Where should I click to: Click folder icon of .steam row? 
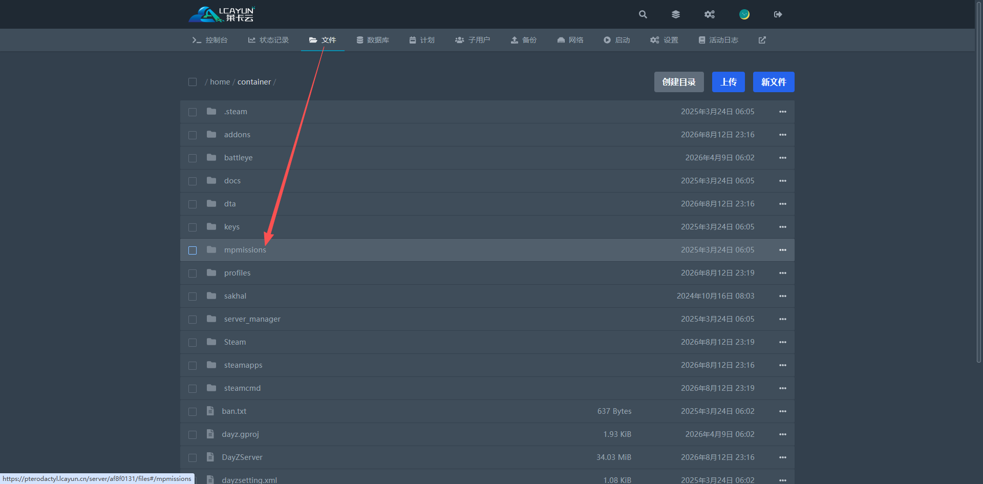pos(211,111)
